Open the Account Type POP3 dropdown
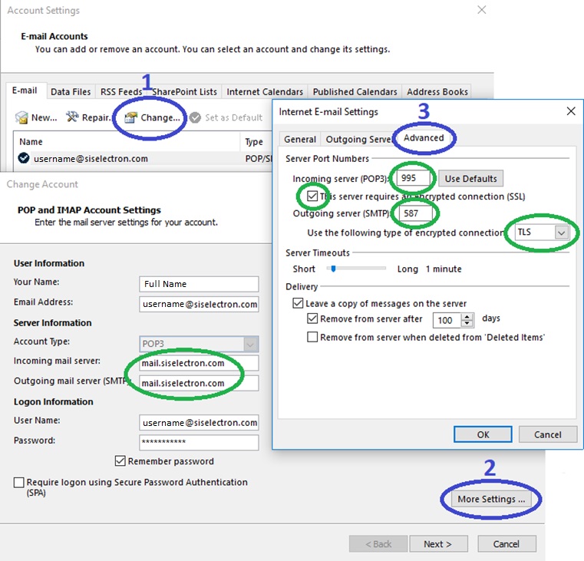584x561 pixels. (250, 344)
